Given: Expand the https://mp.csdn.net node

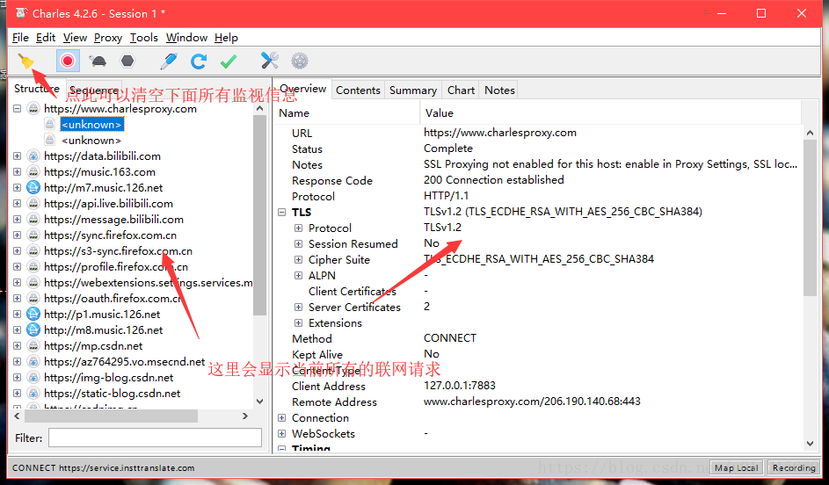Looking at the screenshot, I should coord(17,346).
